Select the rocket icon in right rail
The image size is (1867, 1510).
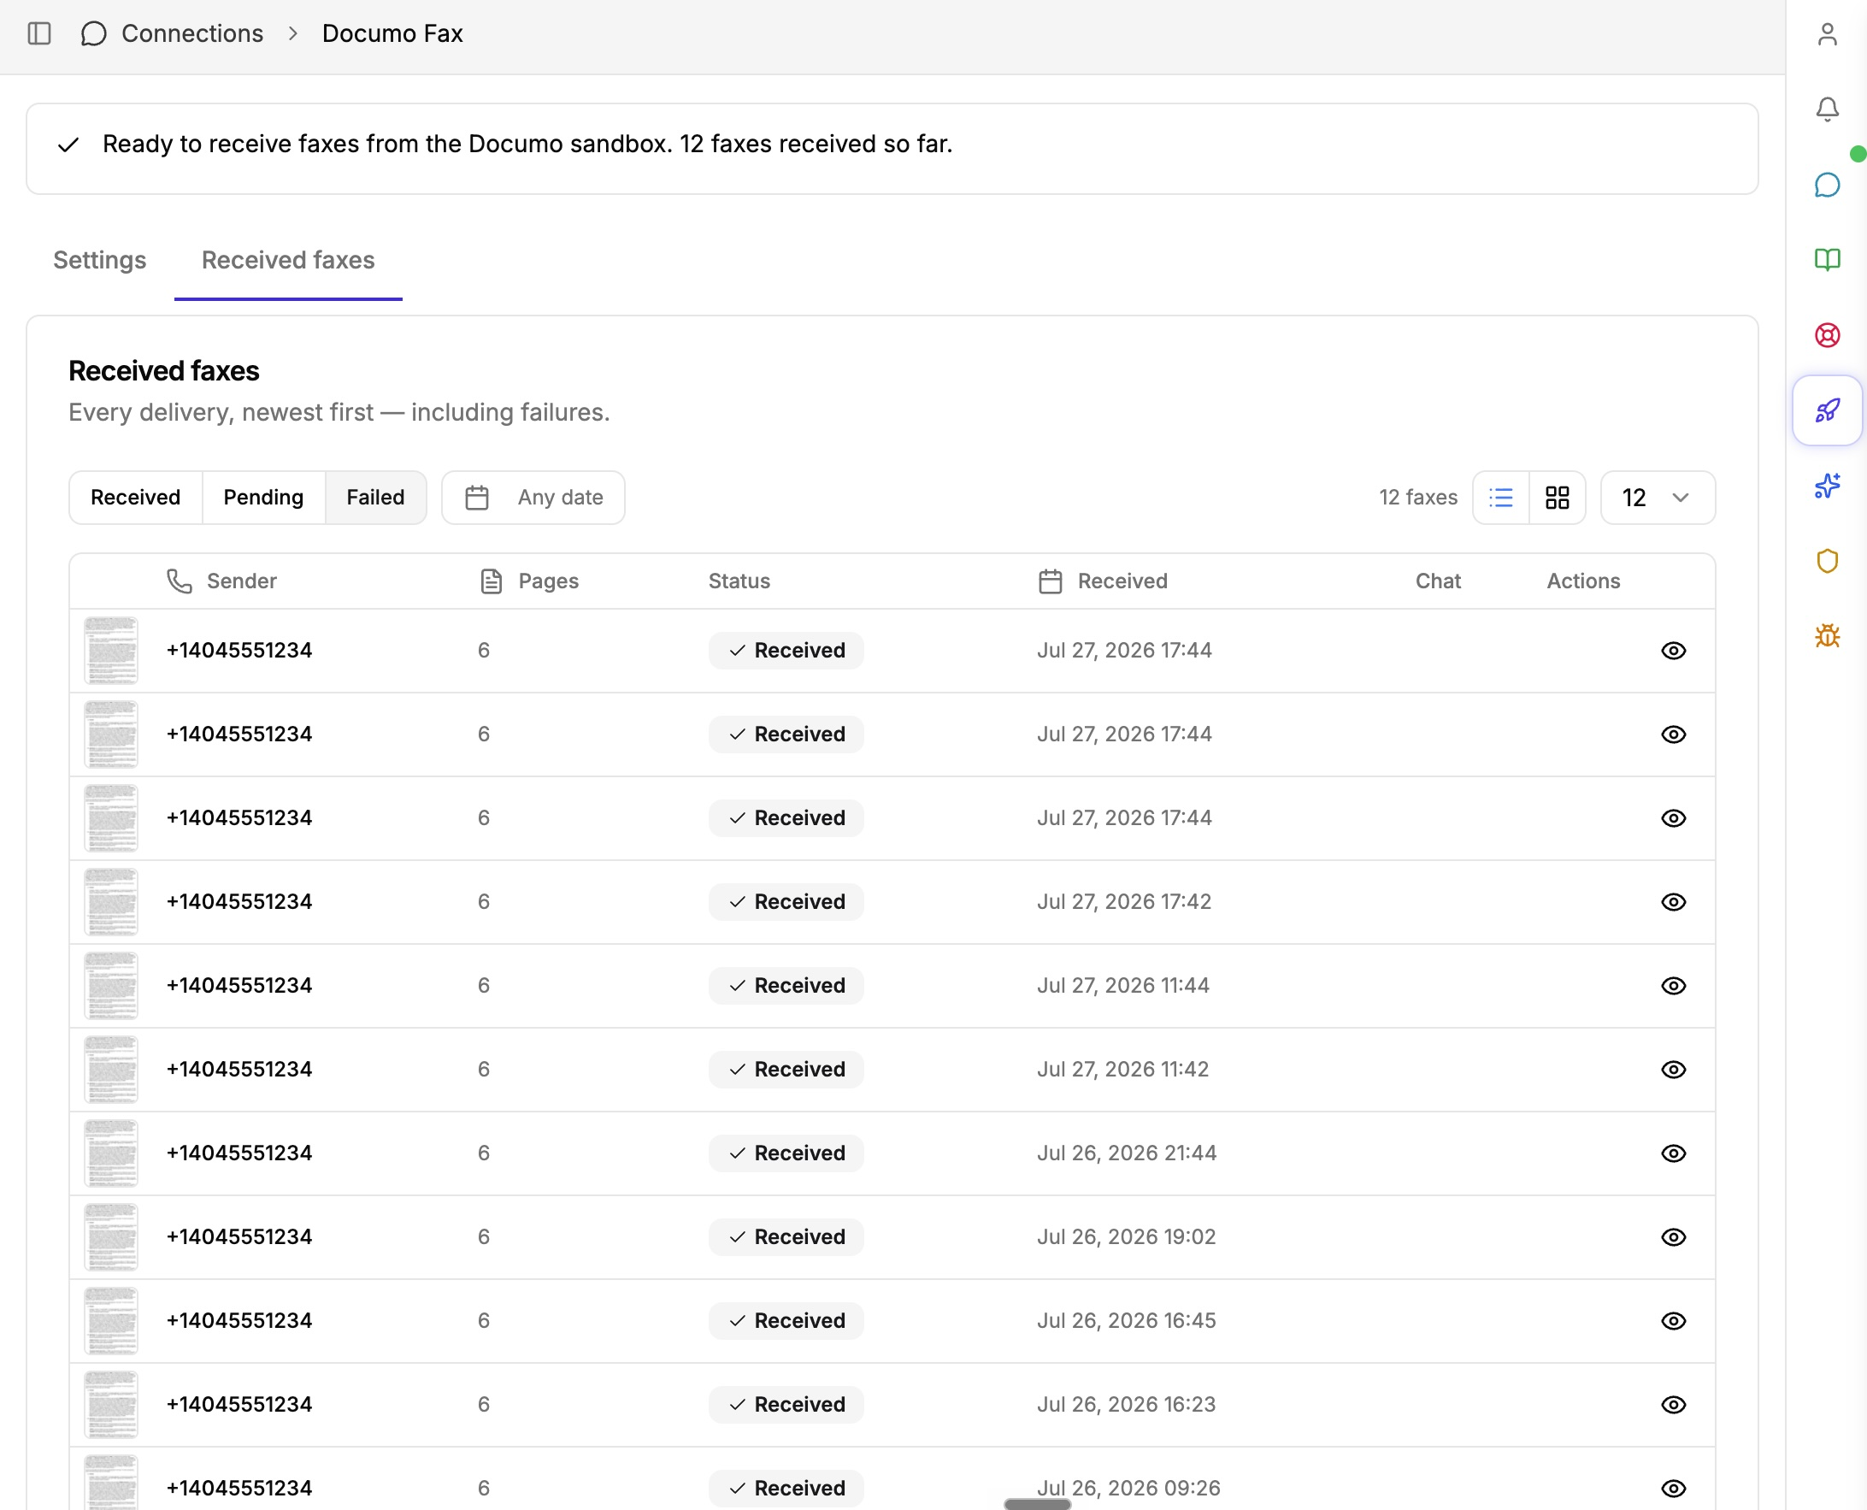coord(1827,410)
